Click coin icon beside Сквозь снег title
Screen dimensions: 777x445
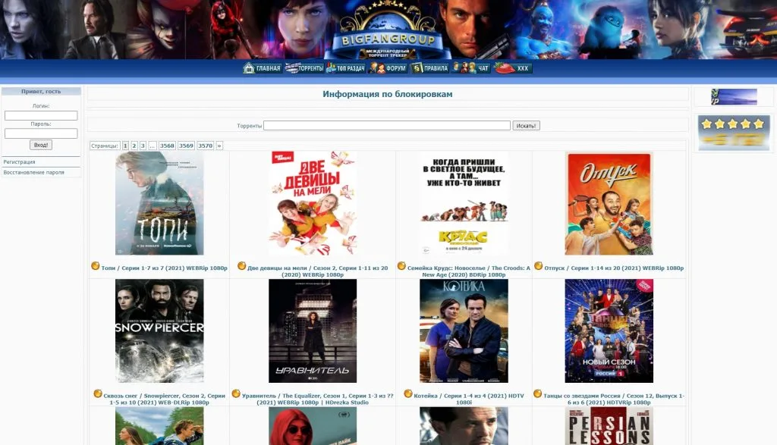coord(98,393)
